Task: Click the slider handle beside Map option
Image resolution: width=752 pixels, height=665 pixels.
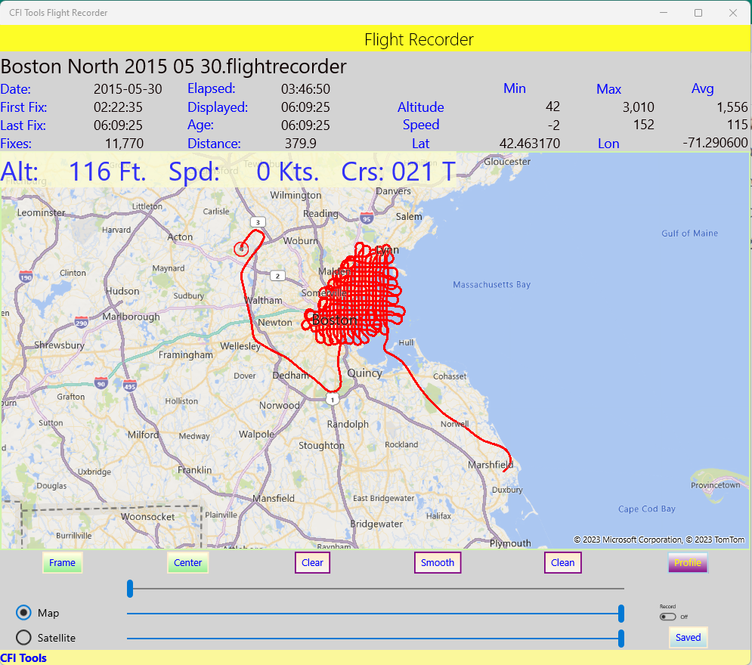Action: click(621, 613)
